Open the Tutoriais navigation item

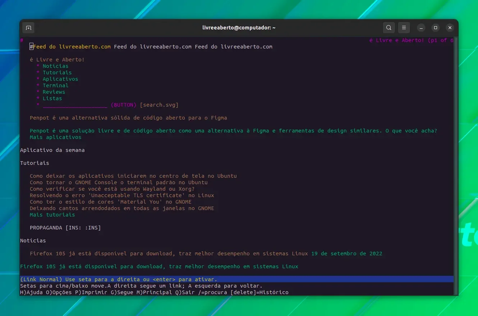tap(57, 73)
